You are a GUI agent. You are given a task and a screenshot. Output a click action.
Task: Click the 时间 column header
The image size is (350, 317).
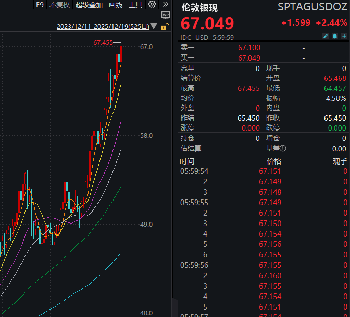pos(187,161)
